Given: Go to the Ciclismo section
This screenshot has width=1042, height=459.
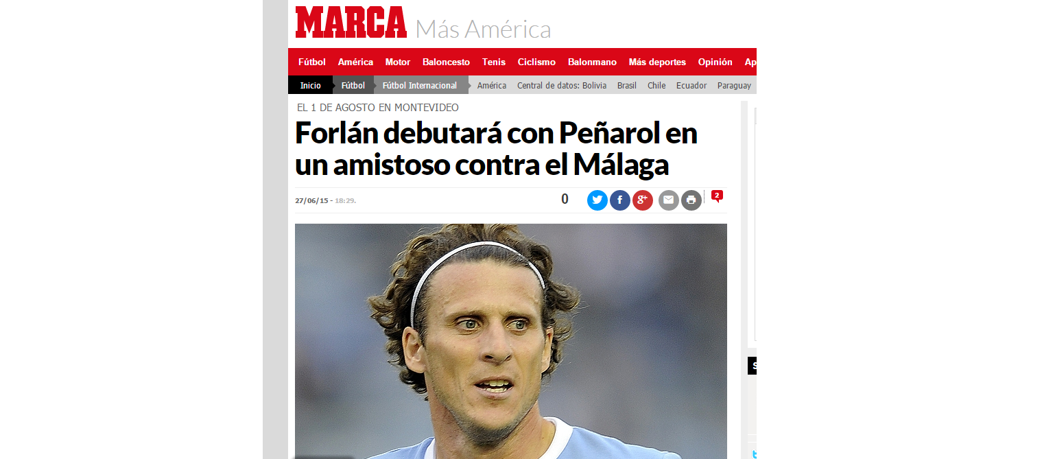Looking at the screenshot, I should pos(536,62).
